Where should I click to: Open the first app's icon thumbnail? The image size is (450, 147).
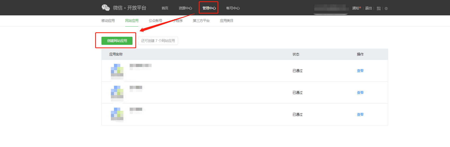pyautogui.click(x=117, y=71)
